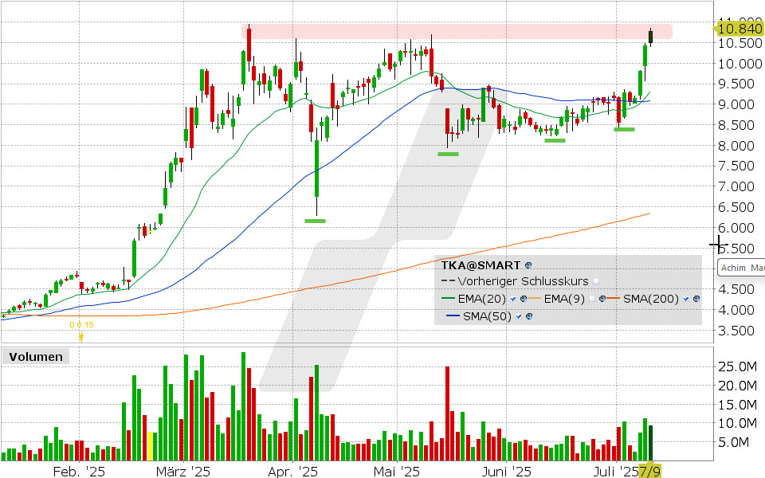This screenshot has height=478, width=765.
Task: Click the 6.500 price axis value
Action: coord(736,207)
